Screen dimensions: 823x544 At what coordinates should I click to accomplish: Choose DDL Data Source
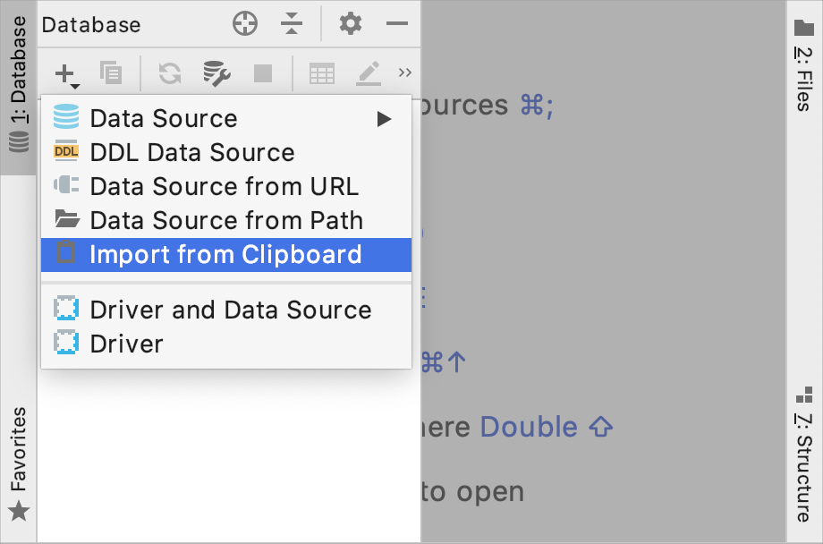pyautogui.click(x=191, y=152)
